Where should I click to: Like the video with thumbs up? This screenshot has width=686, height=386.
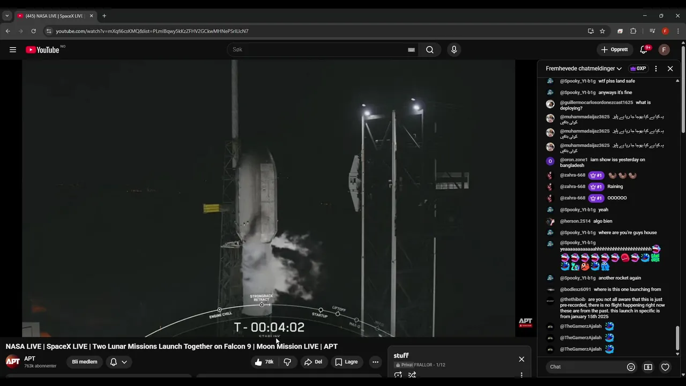point(264,362)
